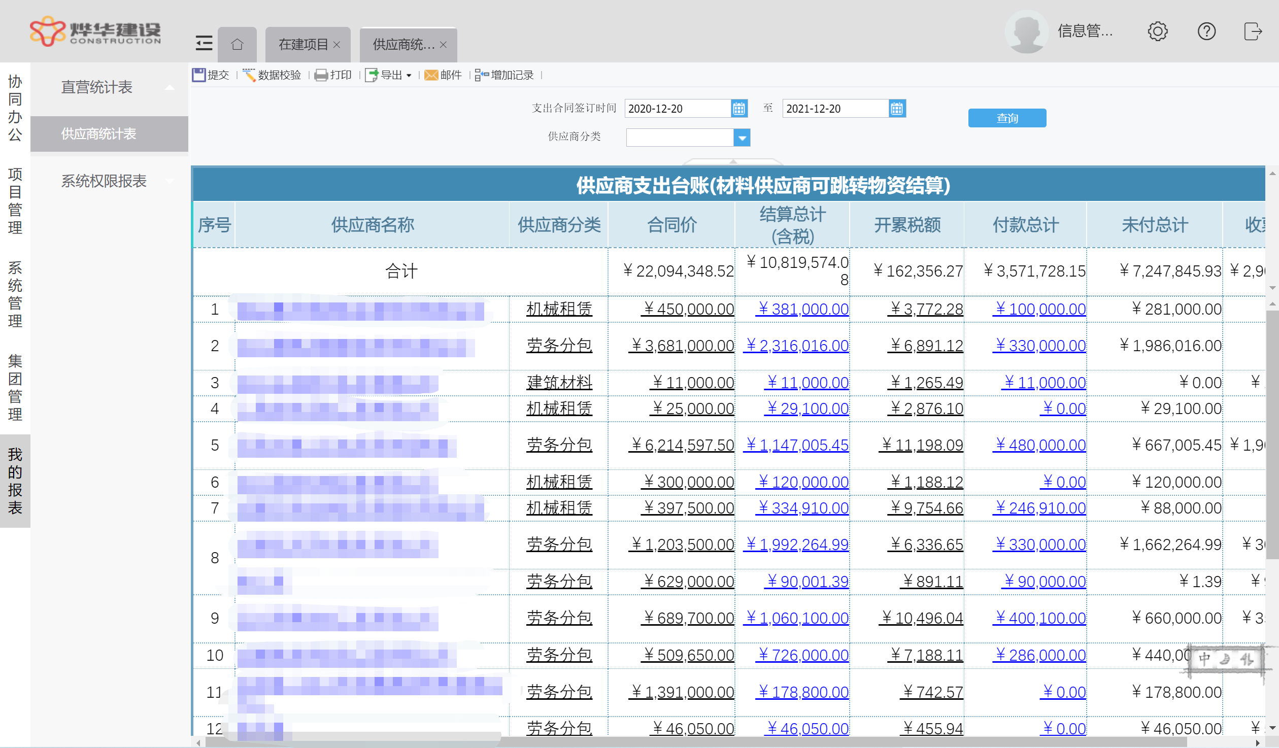Click the 中 input method indicator
The width and height of the screenshot is (1279, 748).
coord(1204,659)
